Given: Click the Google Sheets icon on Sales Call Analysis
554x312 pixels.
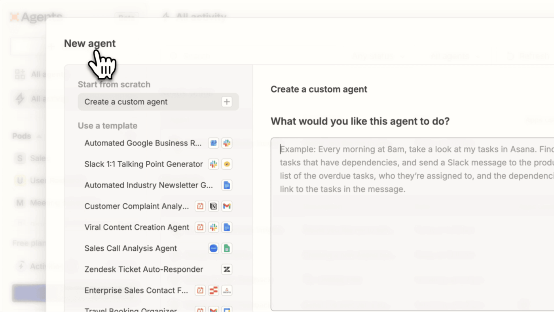Looking at the screenshot, I should pos(227,249).
